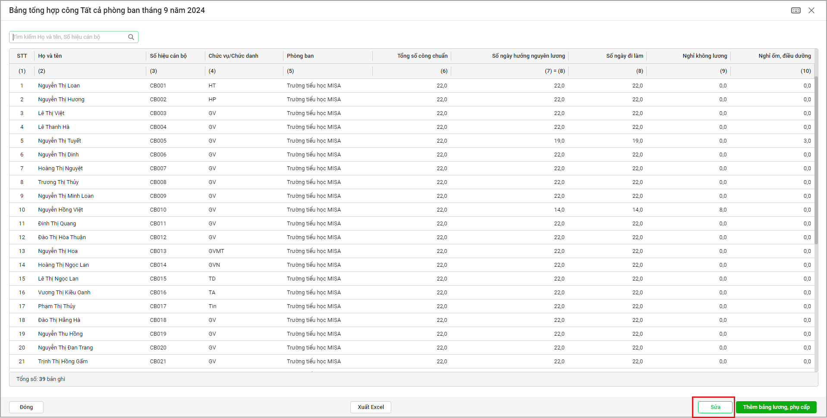Select the row with code CB005
Screen dimensions: 827x418
pyautogui.click(x=158, y=141)
